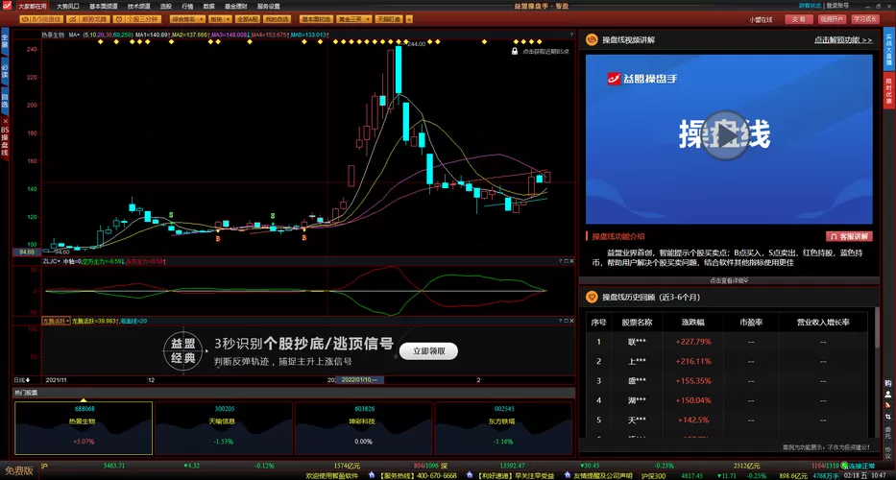Viewport: 896px width, 480px height.
Task: Open the 选股 menu
Action: tap(166, 7)
